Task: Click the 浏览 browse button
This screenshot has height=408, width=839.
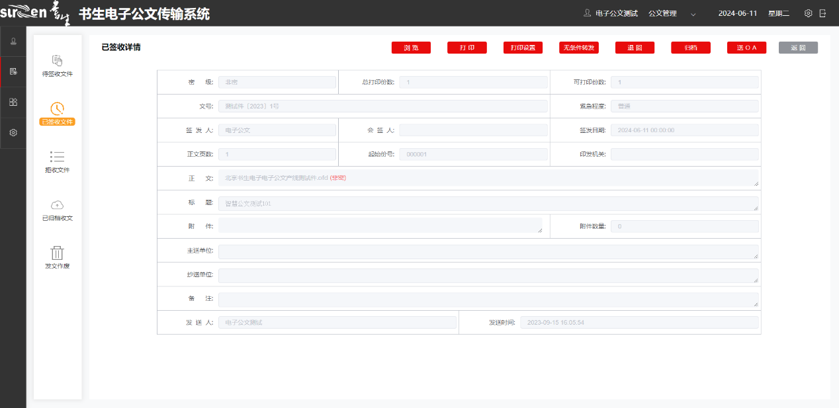Action: [411, 48]
